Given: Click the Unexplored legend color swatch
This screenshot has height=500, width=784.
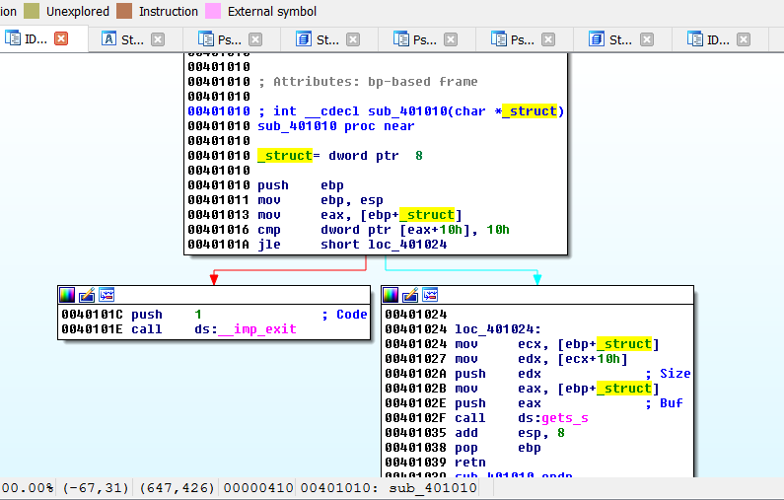Looking at the screenshot, I should [32, 12].
